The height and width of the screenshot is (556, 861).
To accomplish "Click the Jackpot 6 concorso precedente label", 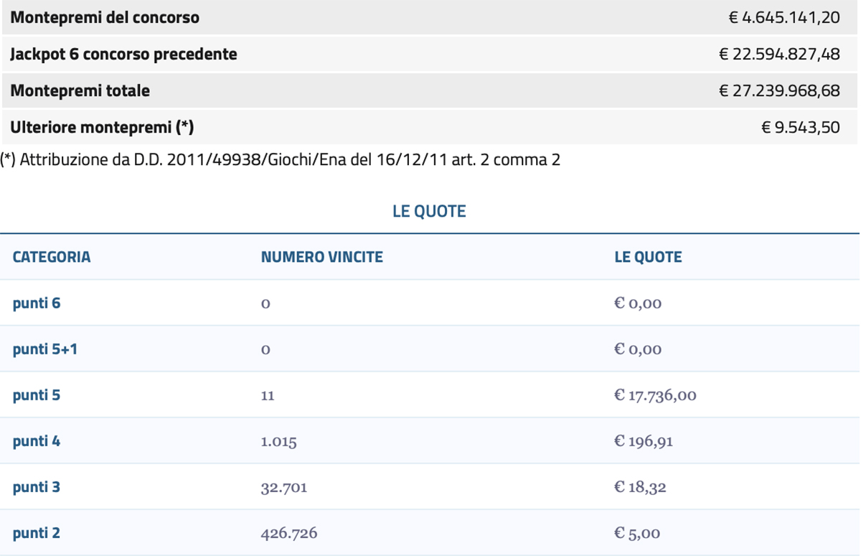I will [123, 54].
